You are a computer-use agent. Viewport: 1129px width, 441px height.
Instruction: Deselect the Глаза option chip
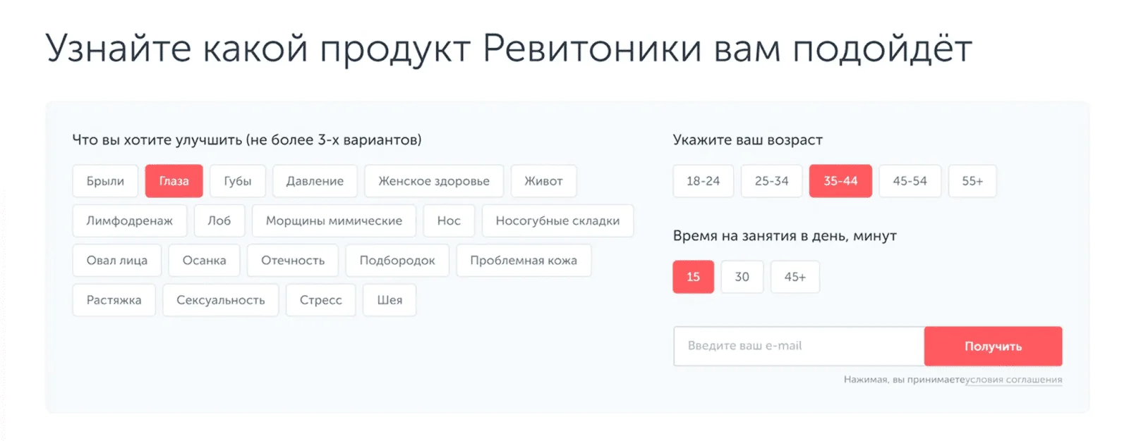coord(174,181)
